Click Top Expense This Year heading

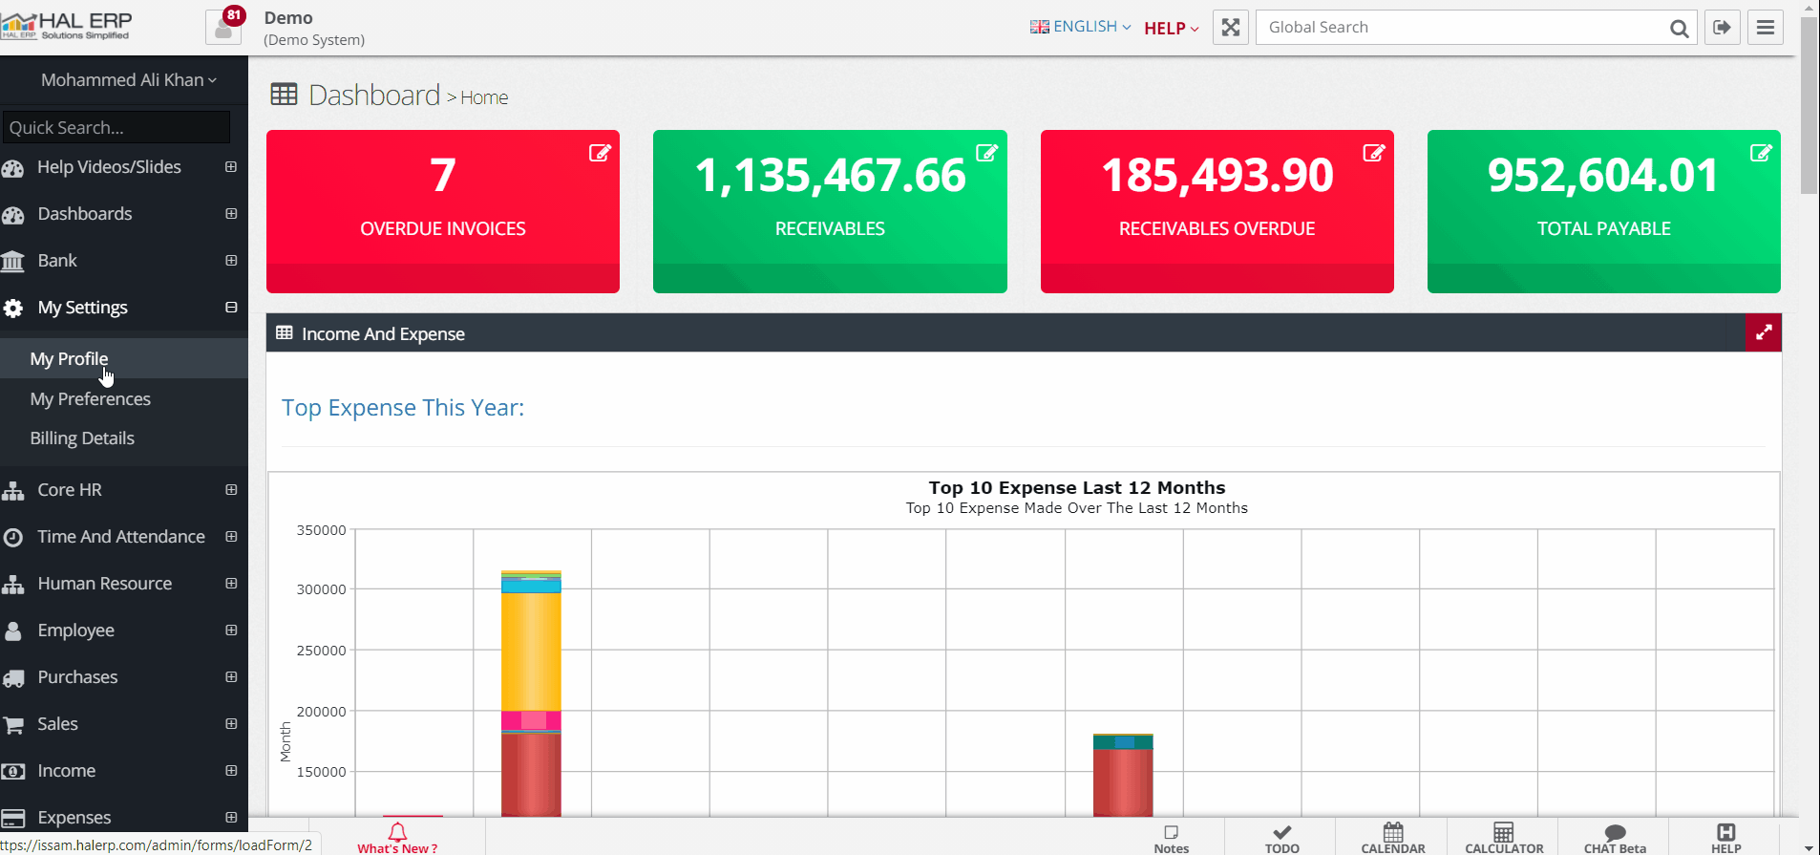coord(403,408)
